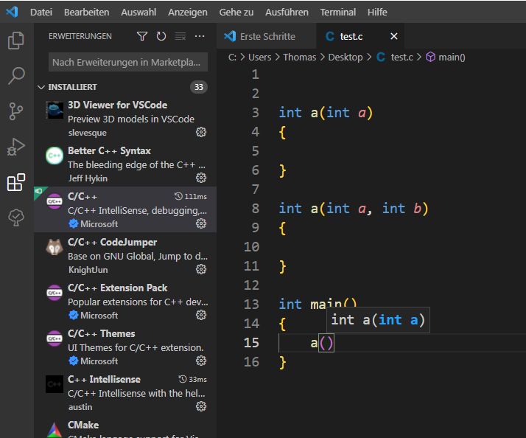Open the Bearbeiten menu
526x438 pixels.
point(86,12)
